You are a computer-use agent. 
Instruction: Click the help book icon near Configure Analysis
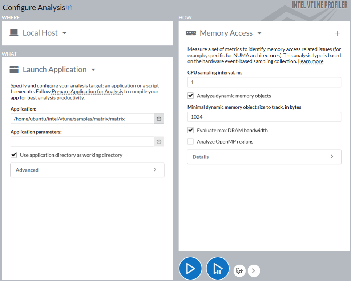pos(69,7)
